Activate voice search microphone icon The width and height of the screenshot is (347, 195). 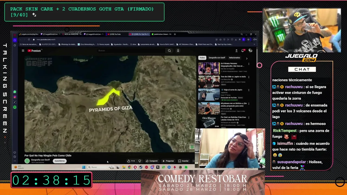coord(178,51)
